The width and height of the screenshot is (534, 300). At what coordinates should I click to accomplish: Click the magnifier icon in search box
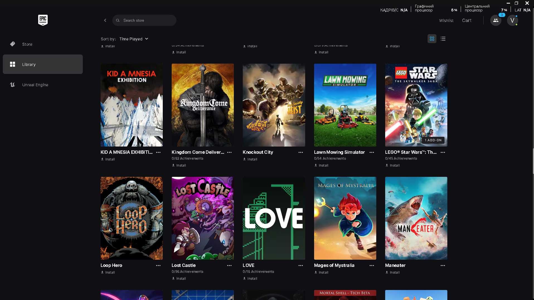point(118,20)
